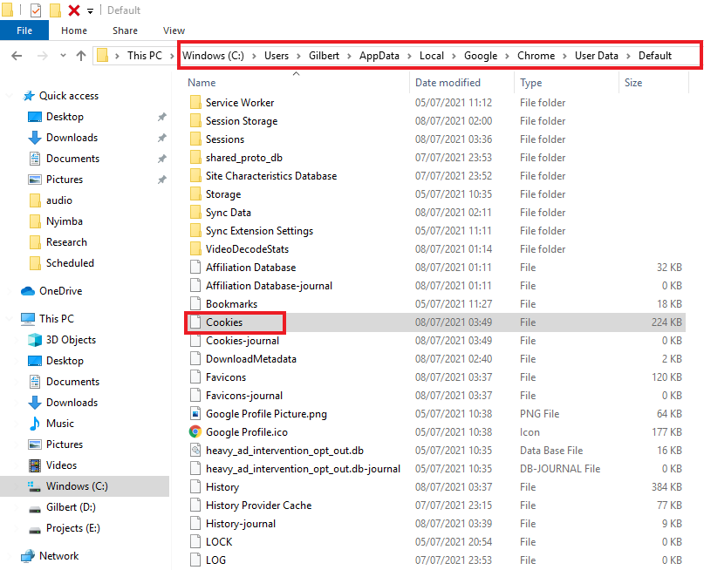Select the This PC monitor icon in sidebar
704x570 pixels.
(x=28, y=319)
